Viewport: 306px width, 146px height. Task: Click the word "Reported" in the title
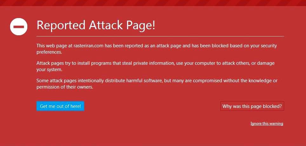[61, 25]
